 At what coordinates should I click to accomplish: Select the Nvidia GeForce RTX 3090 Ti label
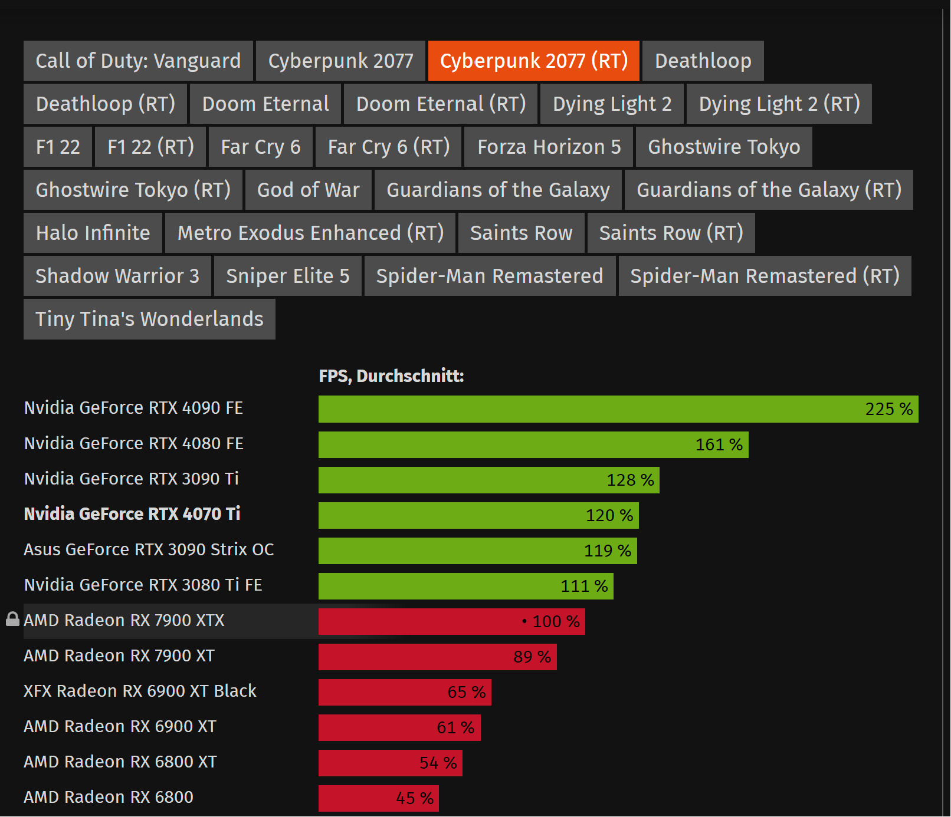(x=131, y=479)
